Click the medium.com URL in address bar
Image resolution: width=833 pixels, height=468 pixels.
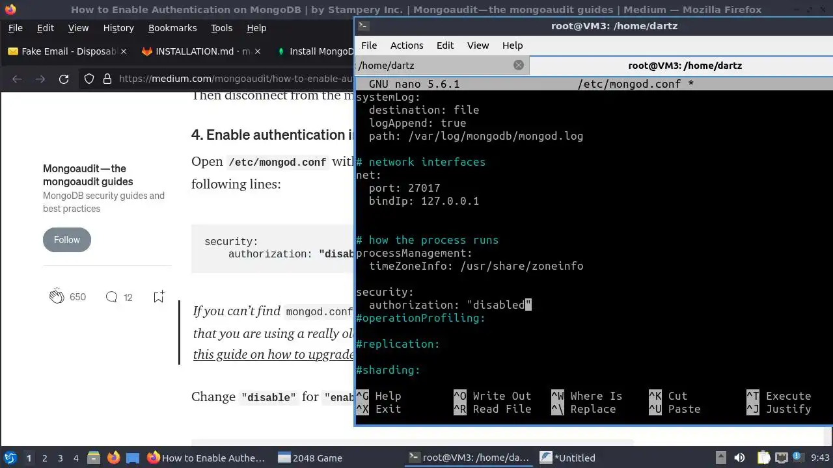point(236,79)
